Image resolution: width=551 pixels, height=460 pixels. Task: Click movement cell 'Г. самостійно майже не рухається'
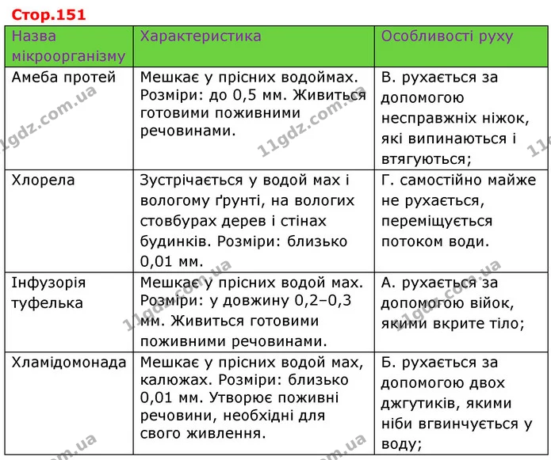tap(461, 221)
